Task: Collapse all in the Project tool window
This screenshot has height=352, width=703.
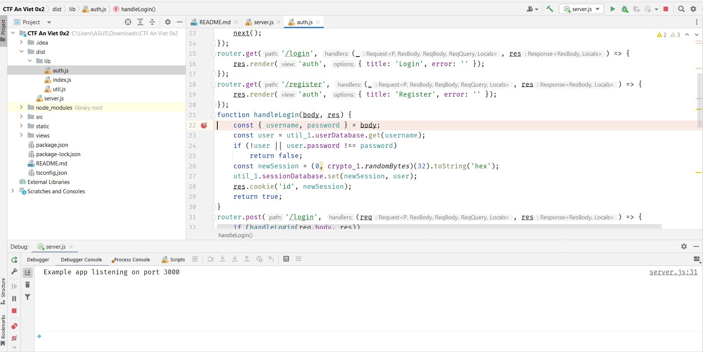Action: tap(152, 22)
